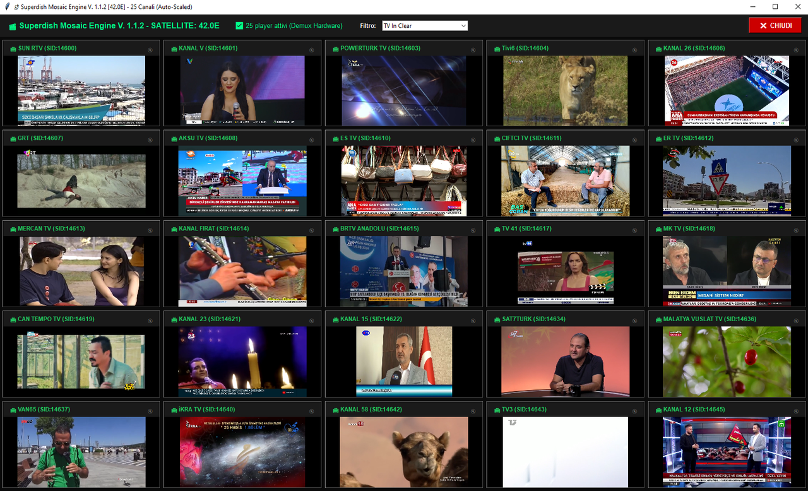Toggle audio icon on ES TV tile
This screenshot has height=491, width=808.
coord(473,140)
